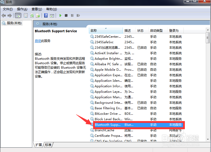This screenshot has width=211, height=152.
Task: Click the Stop Service square icon
Action: point(66,15)
